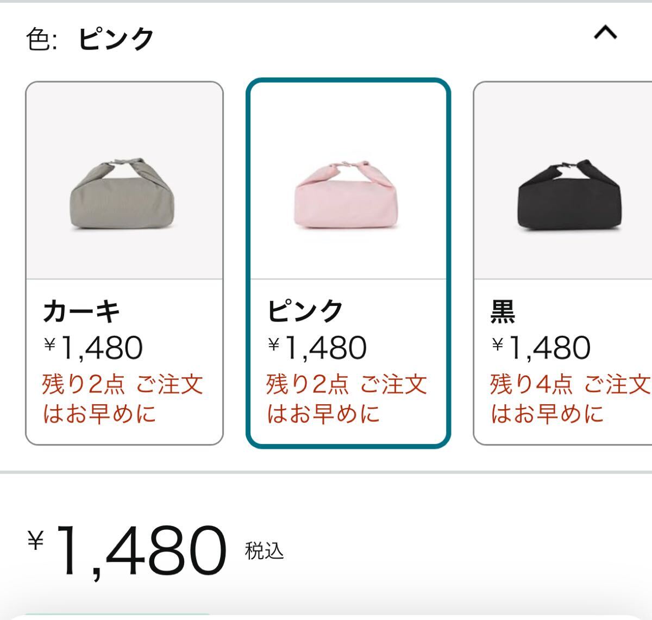Click the 黒 color name label
The image size is (652, 620).
tap(503, 311)
